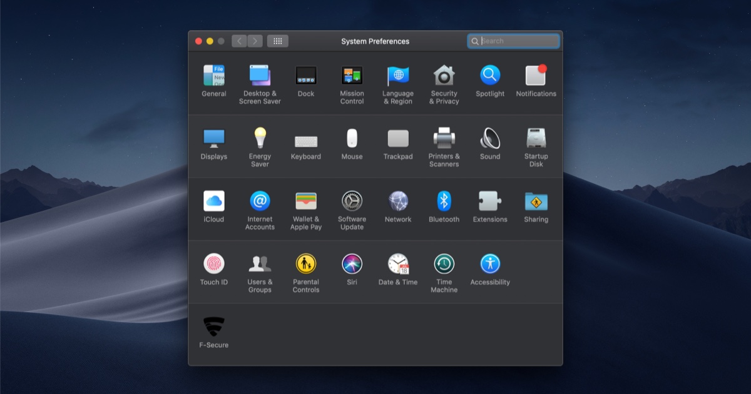The width and height of the screenshot is (751, 394).
Task: Open Bluetooth preferences
Action: click(x=444, y=201)
